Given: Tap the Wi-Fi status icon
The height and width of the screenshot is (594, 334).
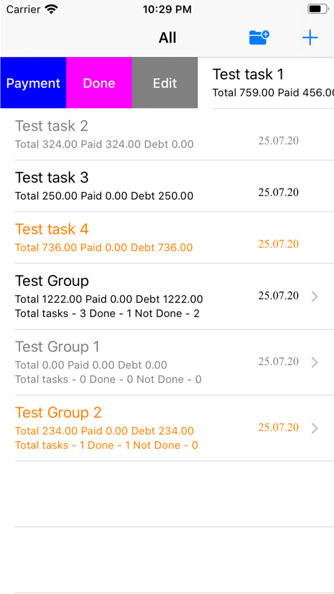Looking at the screenshot, I should click(51, 9).
